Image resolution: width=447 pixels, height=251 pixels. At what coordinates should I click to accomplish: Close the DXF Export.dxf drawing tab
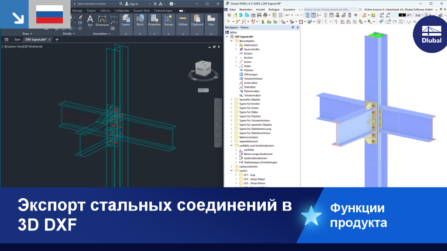50,40
